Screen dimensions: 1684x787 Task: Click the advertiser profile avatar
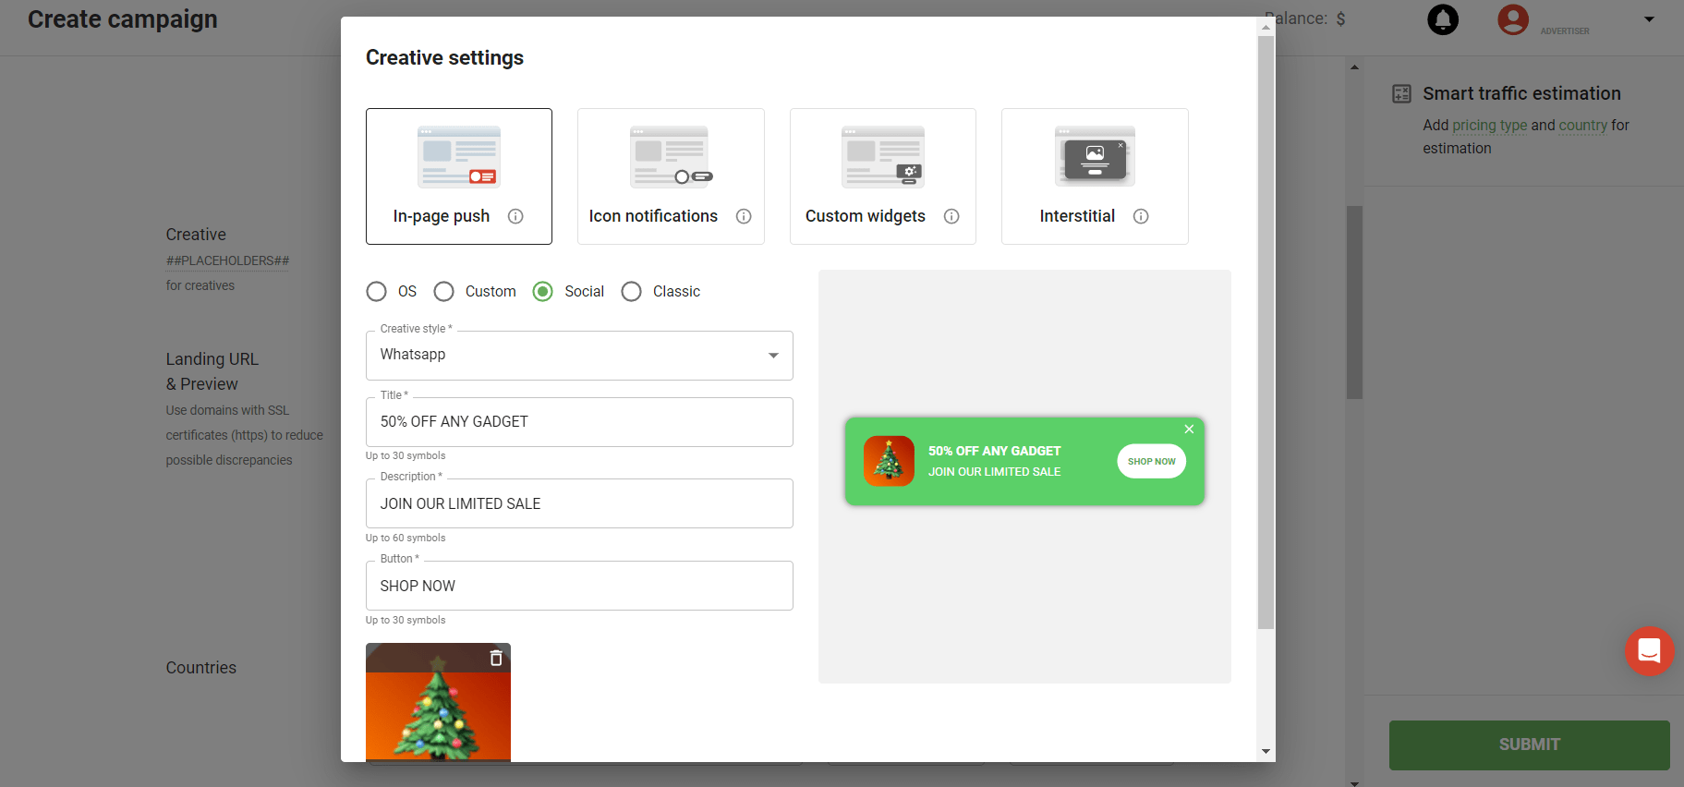tap(1512, 19)
